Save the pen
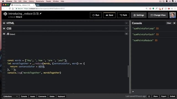The height and width of the screenshot is (99, 177). coord(109,15)
